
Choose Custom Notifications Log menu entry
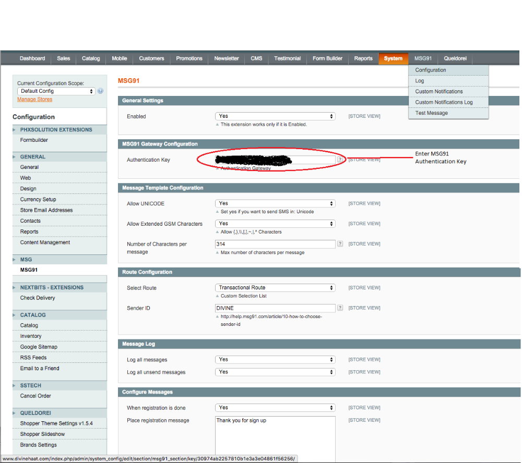(x=448, y=102)
